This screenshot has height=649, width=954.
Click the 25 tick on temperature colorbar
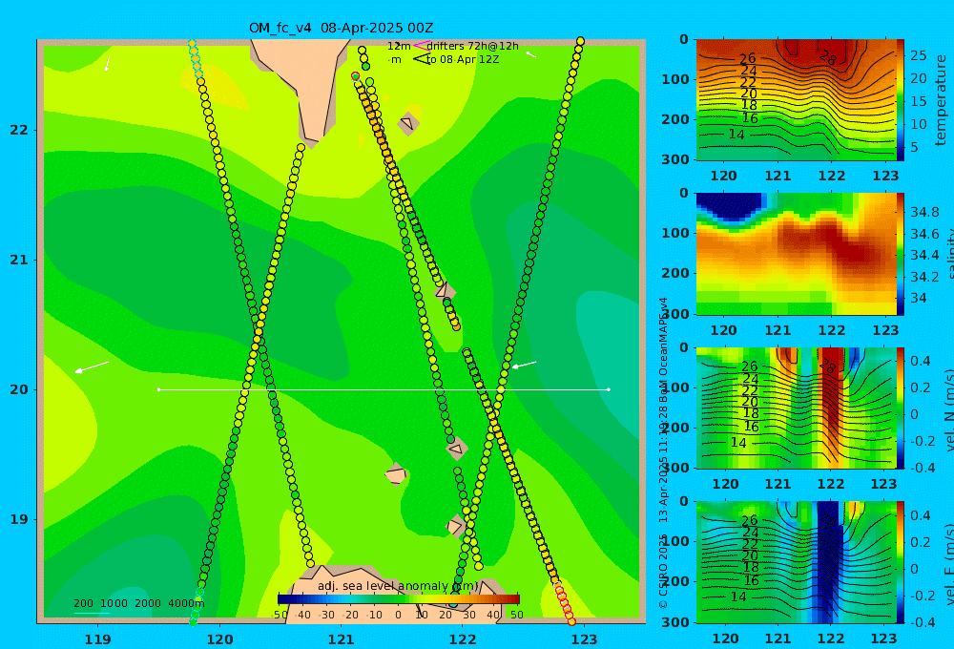[x=919, y=55]
